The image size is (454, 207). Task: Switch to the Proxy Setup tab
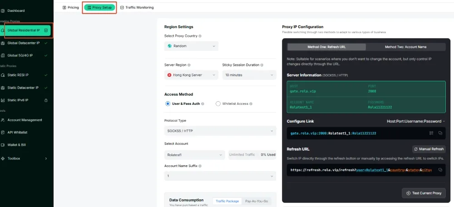(x=99, y=8)
